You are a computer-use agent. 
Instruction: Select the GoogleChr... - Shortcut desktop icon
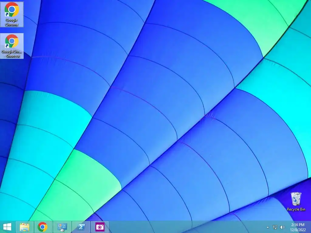point(12,46)
